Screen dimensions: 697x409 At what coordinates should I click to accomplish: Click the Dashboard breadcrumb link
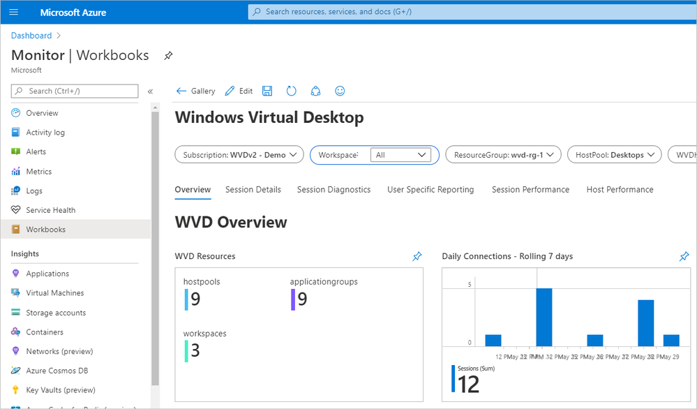(31, 36)
